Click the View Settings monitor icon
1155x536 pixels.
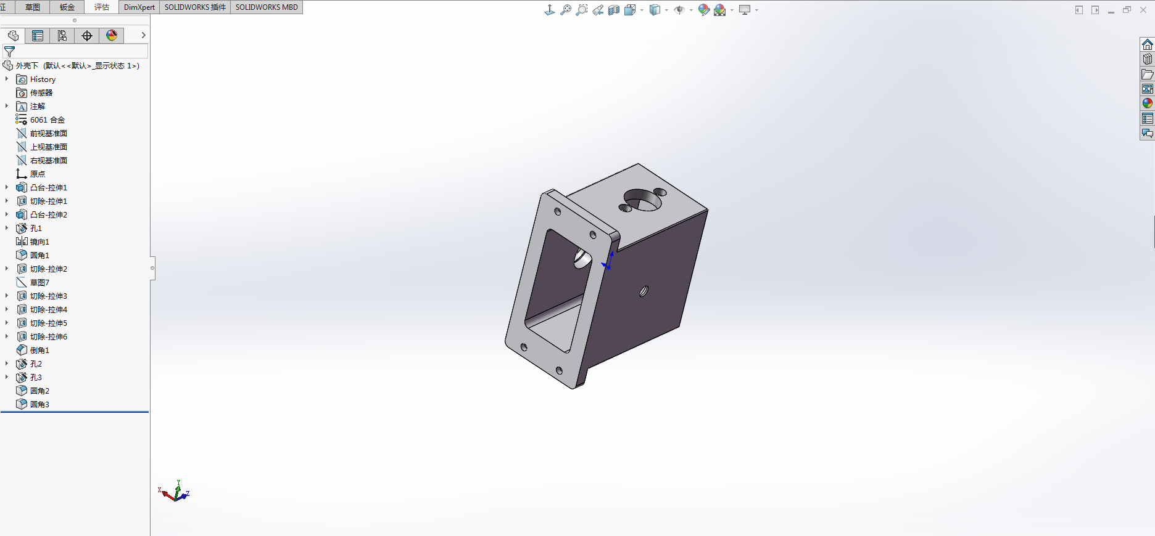pos(745,10)
